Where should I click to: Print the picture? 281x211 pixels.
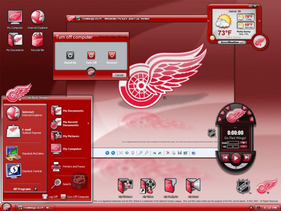point(174,153)
